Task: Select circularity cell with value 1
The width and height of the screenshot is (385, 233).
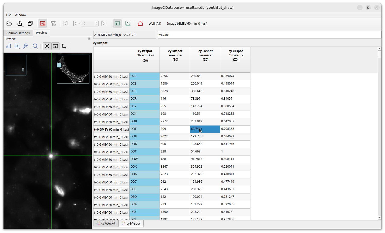Action: pyautogui.click(x=235, y=152)
